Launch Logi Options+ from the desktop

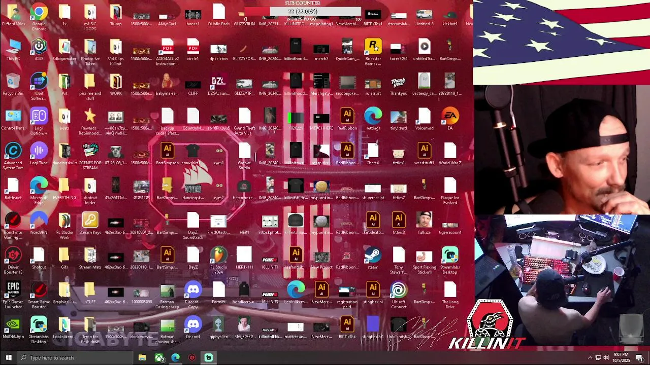39,122
